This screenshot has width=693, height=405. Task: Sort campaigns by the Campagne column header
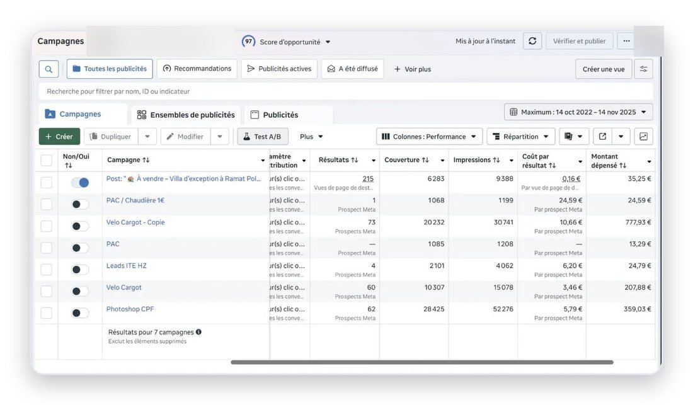point(128,160)
